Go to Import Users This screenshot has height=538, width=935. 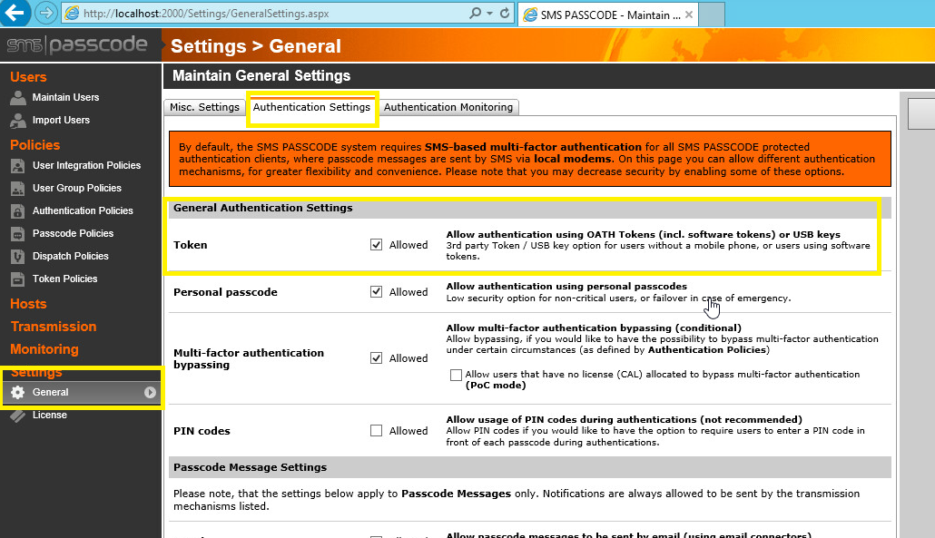(61, 121)
